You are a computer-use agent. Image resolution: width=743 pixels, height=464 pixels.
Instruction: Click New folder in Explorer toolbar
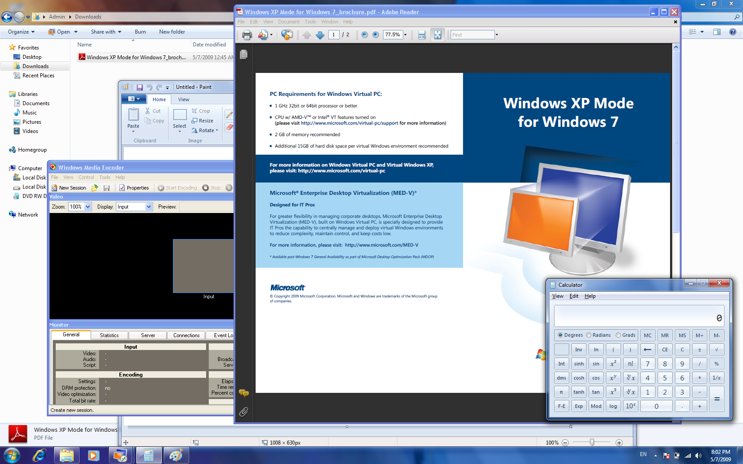coord(172,32)
